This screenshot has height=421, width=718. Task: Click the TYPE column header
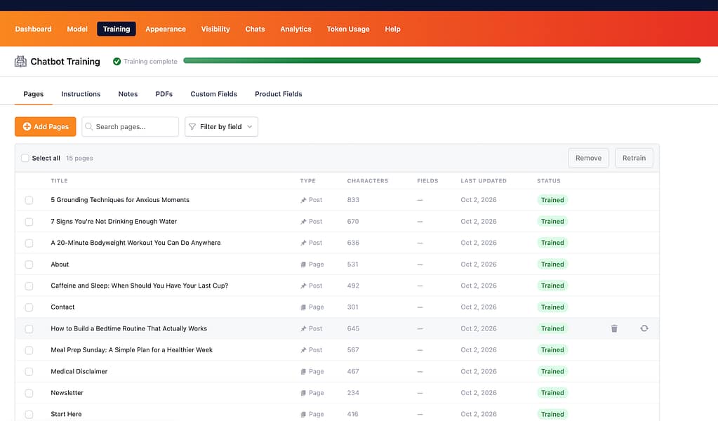[x=307, y=181]
